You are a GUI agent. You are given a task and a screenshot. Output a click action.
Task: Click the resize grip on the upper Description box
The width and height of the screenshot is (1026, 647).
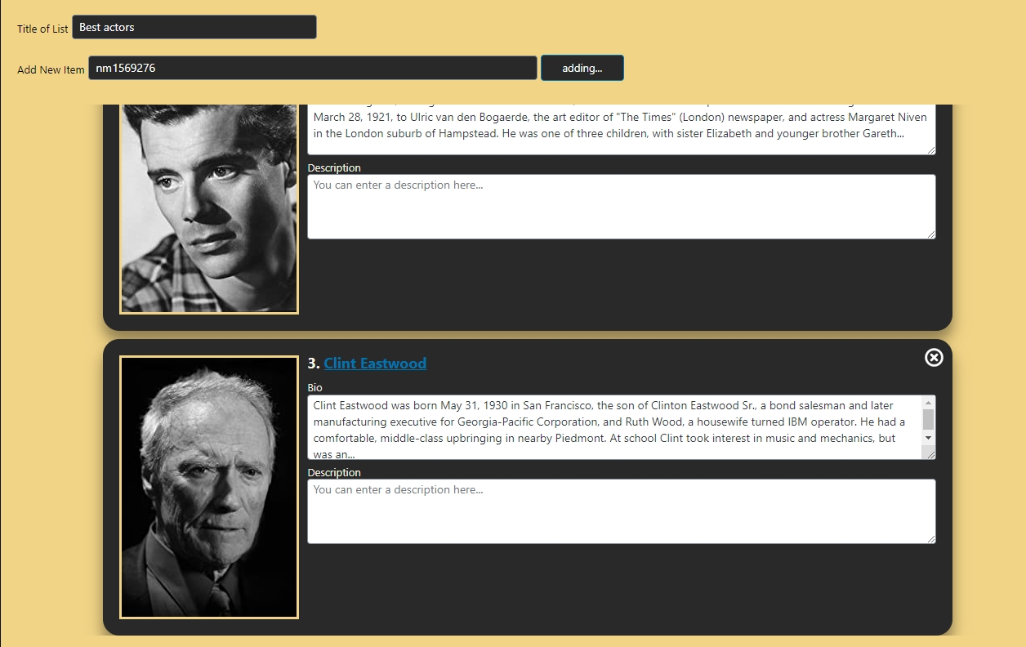[930, 234]
